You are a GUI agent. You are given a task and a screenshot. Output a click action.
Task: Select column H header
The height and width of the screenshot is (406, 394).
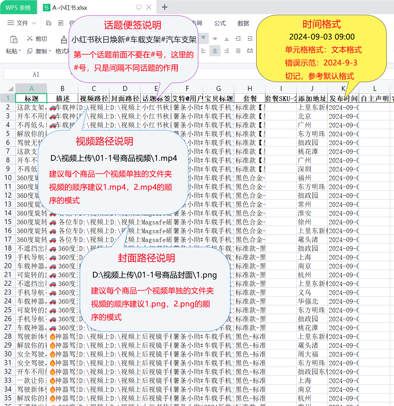250,88
